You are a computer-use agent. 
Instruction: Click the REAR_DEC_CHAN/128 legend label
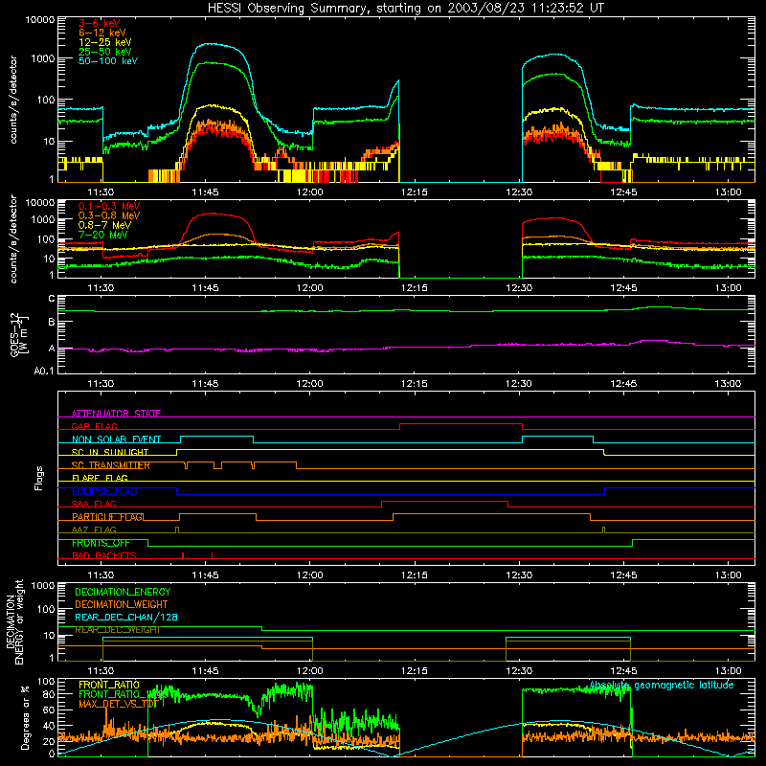click(x=126, y=617)
